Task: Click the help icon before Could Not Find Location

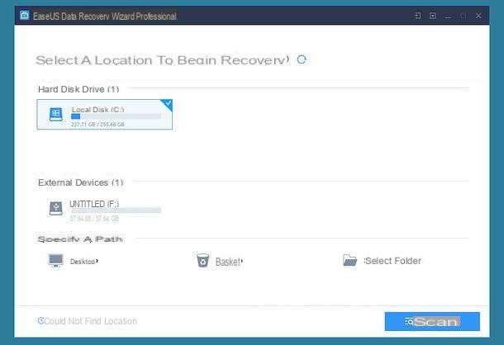Action: tap(40, 320)
